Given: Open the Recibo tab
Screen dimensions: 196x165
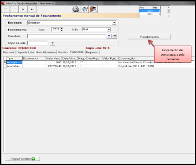Looking at the screenshot, I should pyautogui.click(x=63, y=52).
